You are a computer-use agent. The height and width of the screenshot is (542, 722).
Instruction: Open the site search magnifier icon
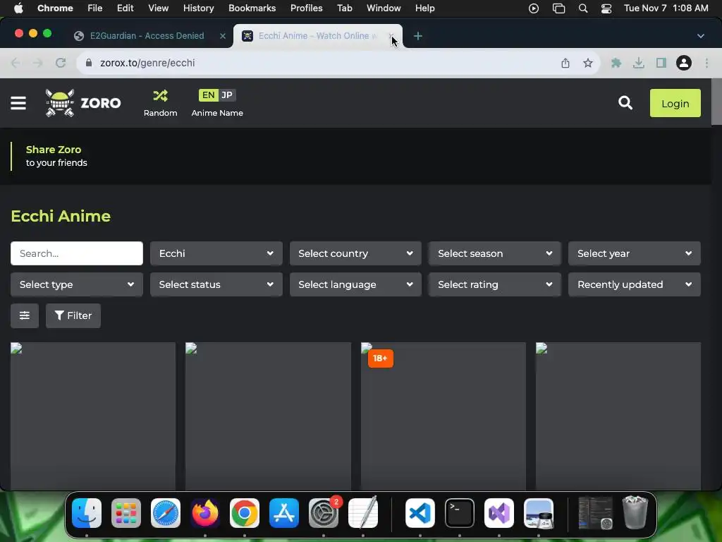[625, 103]
